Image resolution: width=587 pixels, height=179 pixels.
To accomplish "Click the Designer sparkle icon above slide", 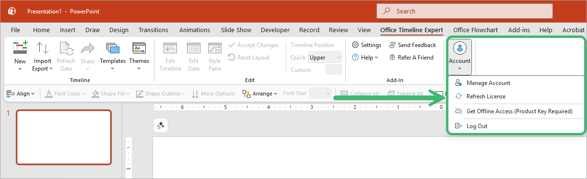I will click(x=161, y=126).
